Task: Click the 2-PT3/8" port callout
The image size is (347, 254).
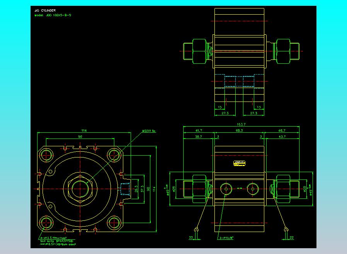Action: click(x=226, y=238)
